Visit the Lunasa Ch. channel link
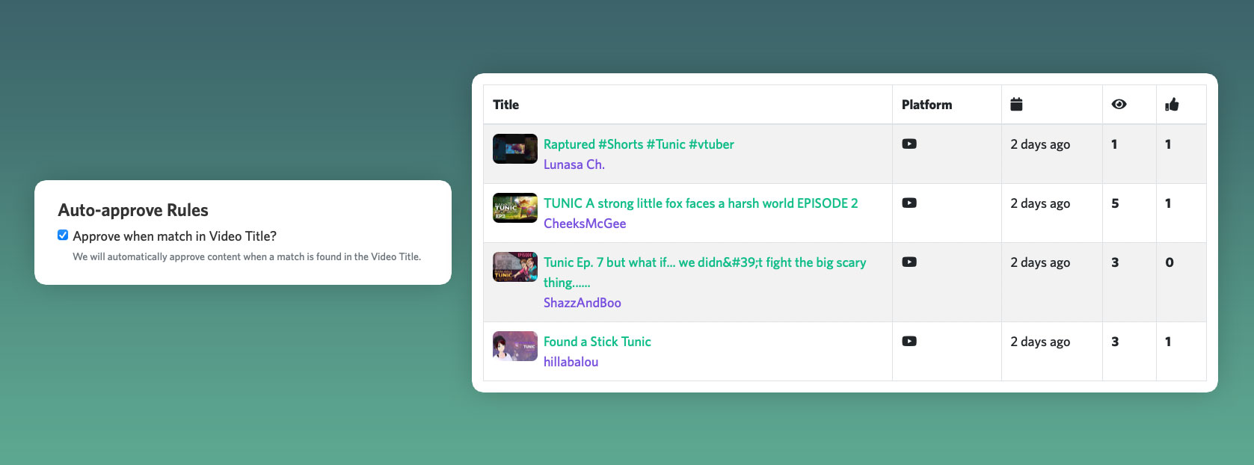This screenshot has width=1254, height=465. [574, 164]
